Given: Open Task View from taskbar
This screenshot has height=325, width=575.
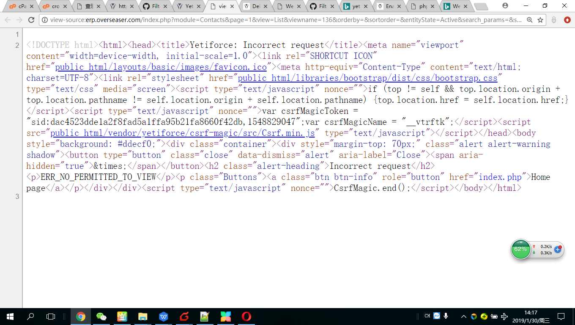Looking at the screenshot, I should (x=51, y=316).
